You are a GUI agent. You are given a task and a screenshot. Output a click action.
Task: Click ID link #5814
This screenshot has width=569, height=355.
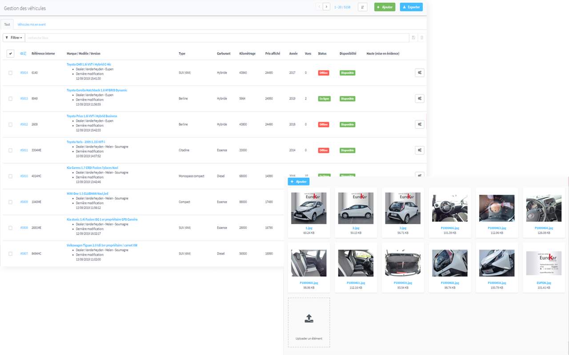pyautogui.click(x=24, y=73)
